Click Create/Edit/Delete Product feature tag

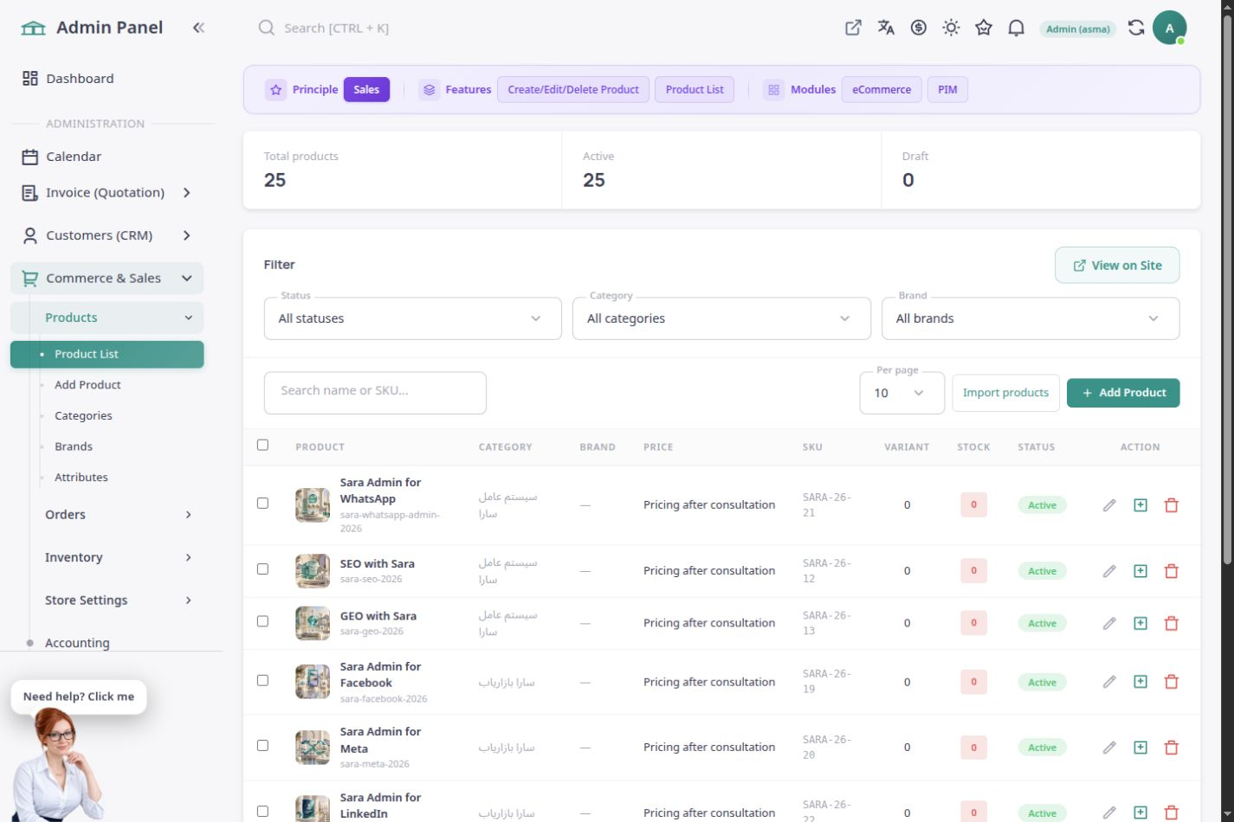(573, 89)
